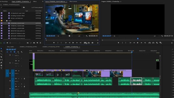
Task: Select the Selection arrow tool
Action: pyautogui.click(x=1, y=48)
